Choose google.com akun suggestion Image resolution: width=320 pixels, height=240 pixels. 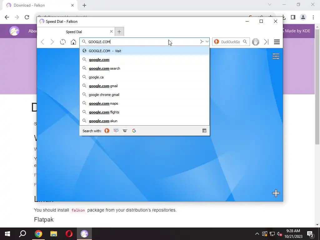pyautogui.click(x=144, y=121)
